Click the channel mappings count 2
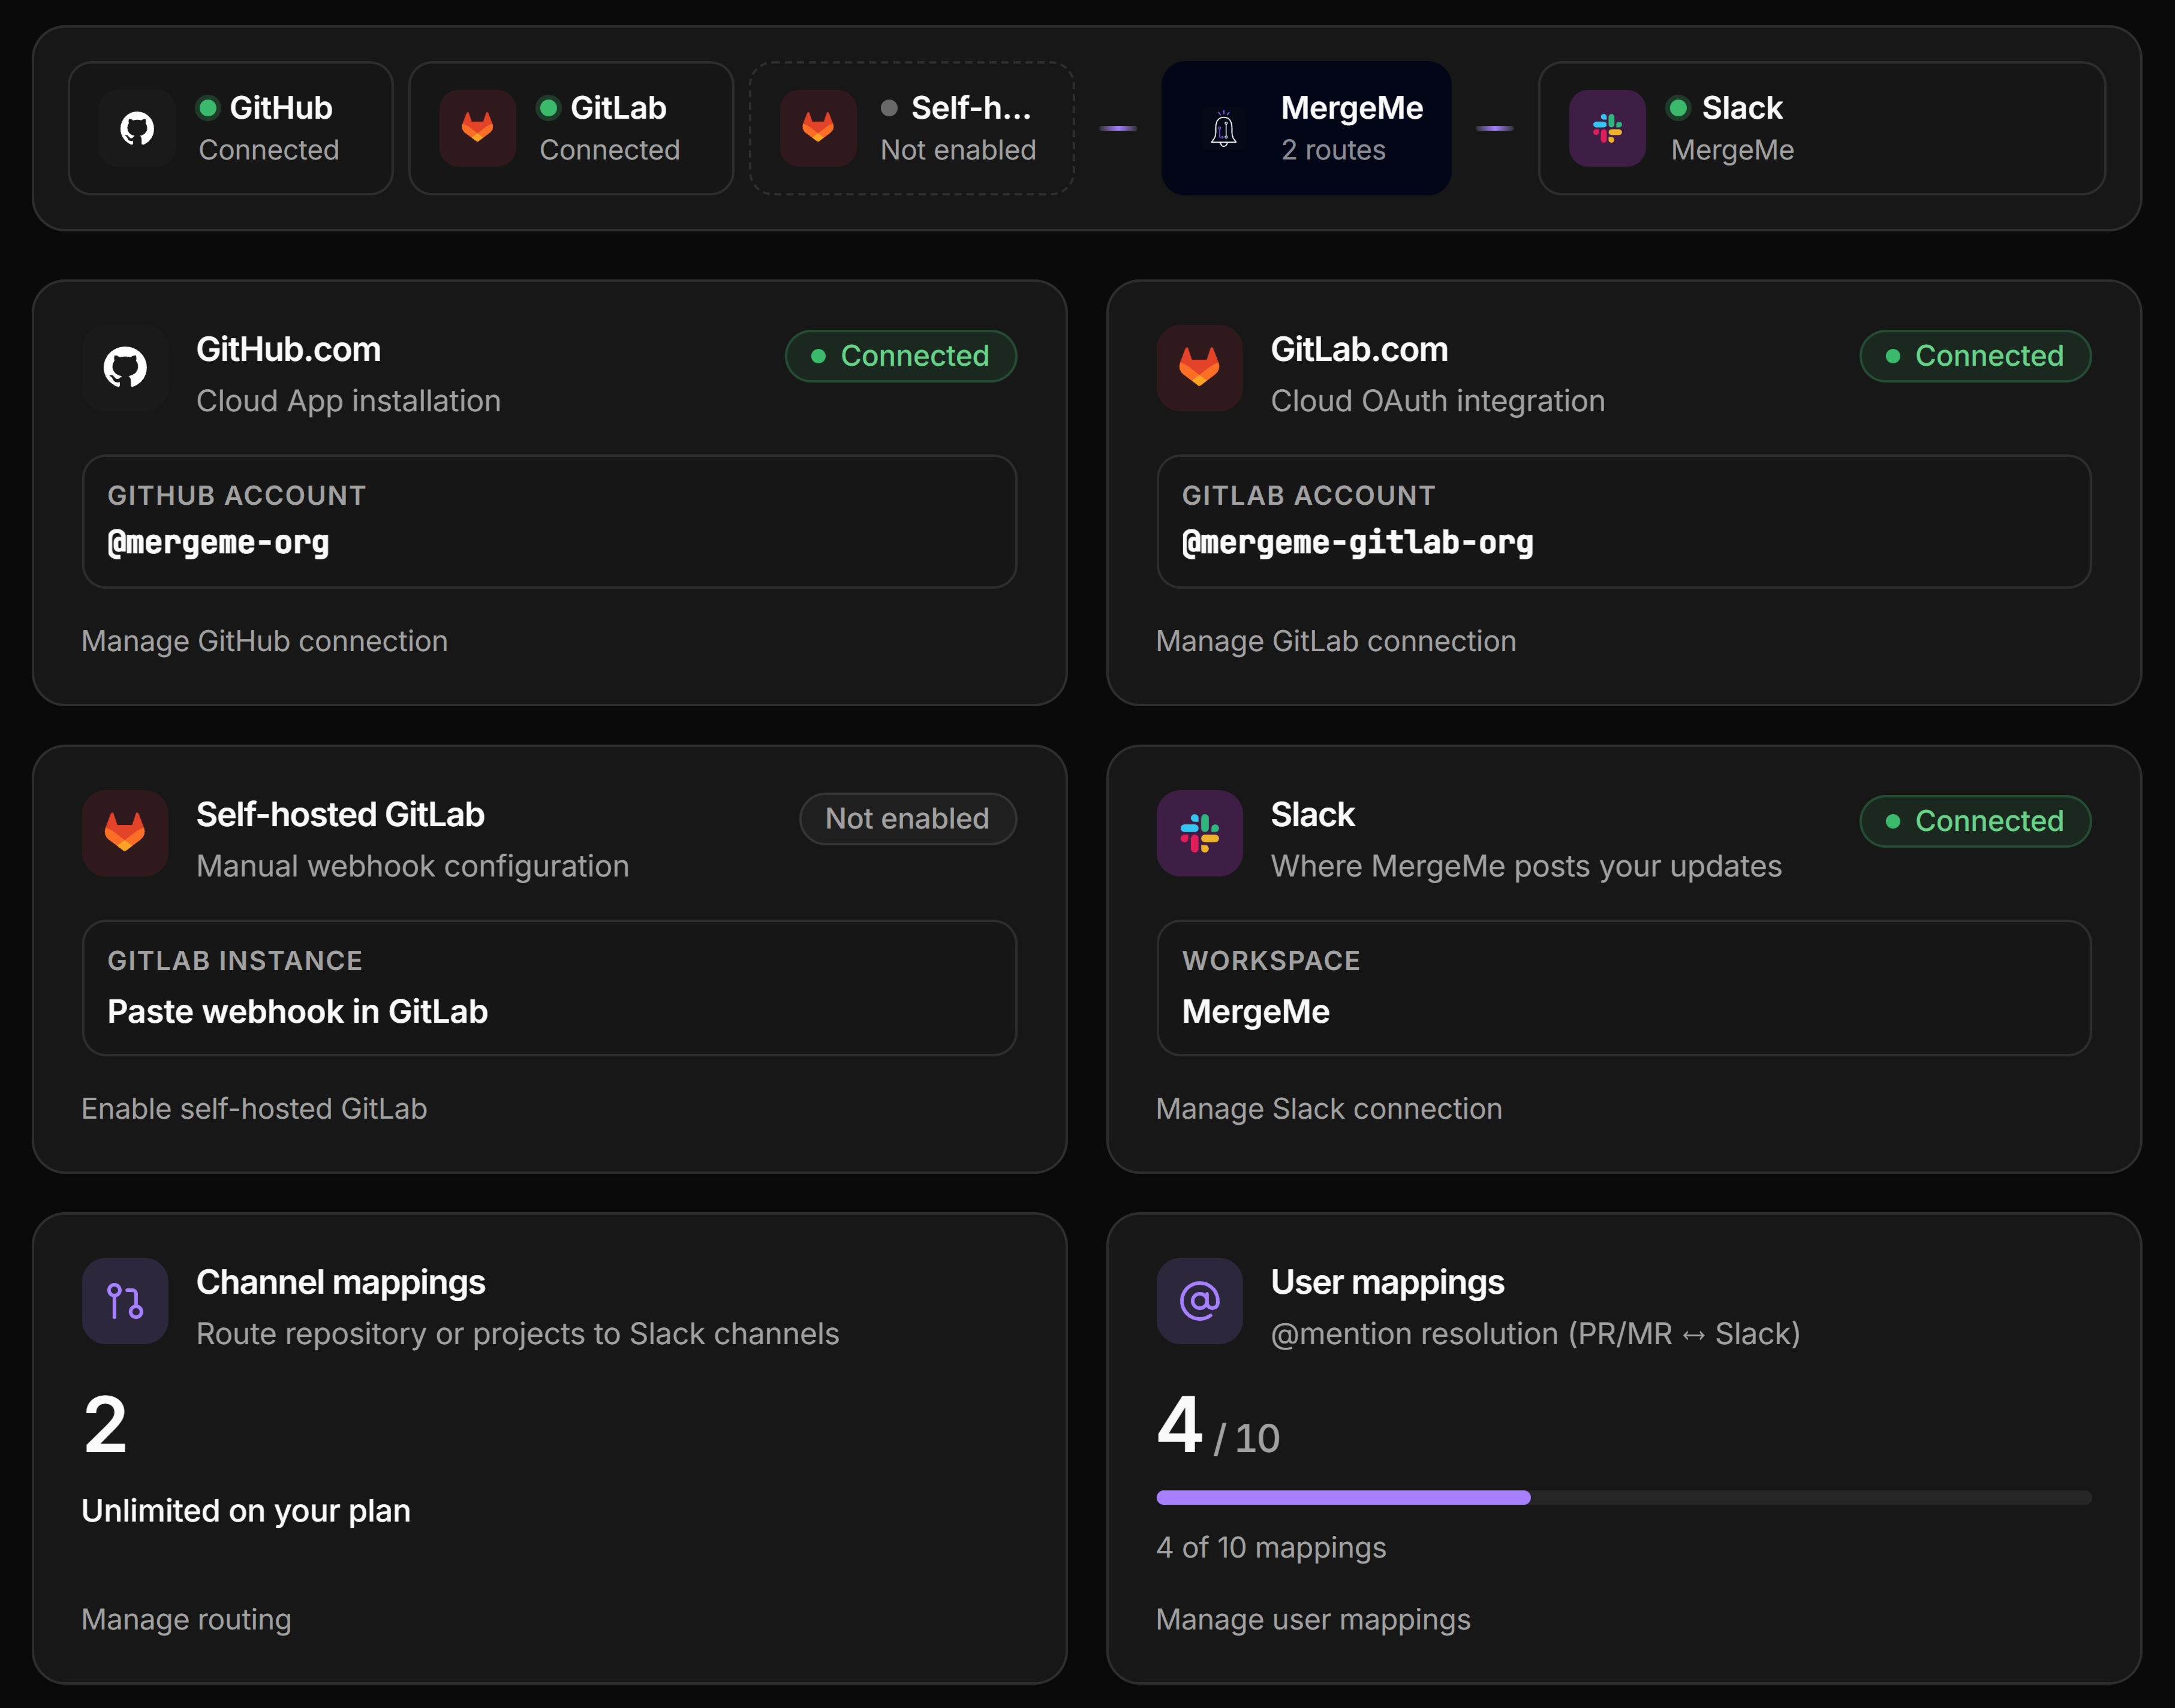 pos(105,1425)
